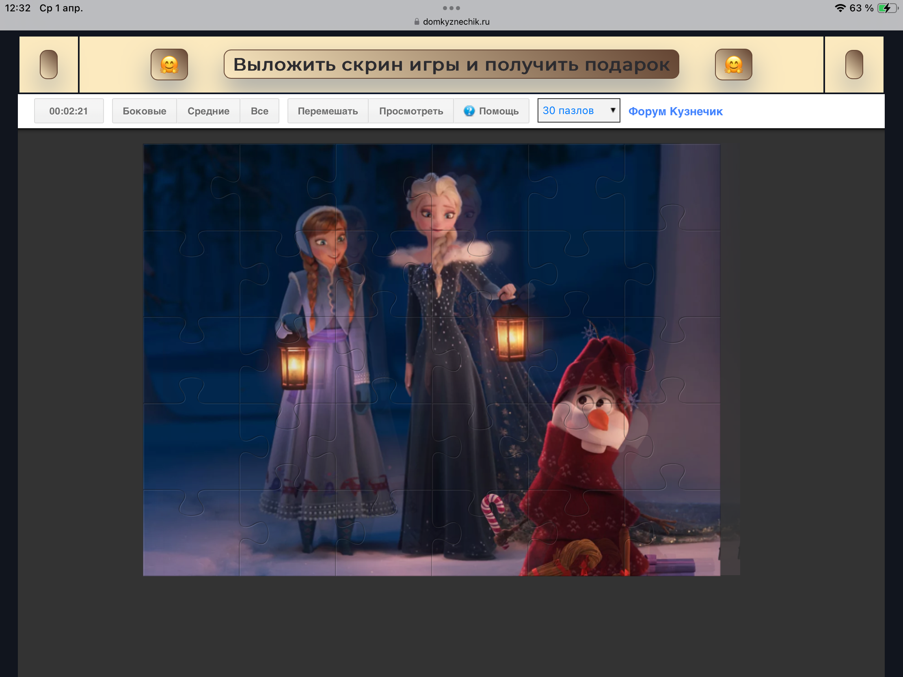
Task: Click the Выложить скрин игры banner
Action: 451,65
